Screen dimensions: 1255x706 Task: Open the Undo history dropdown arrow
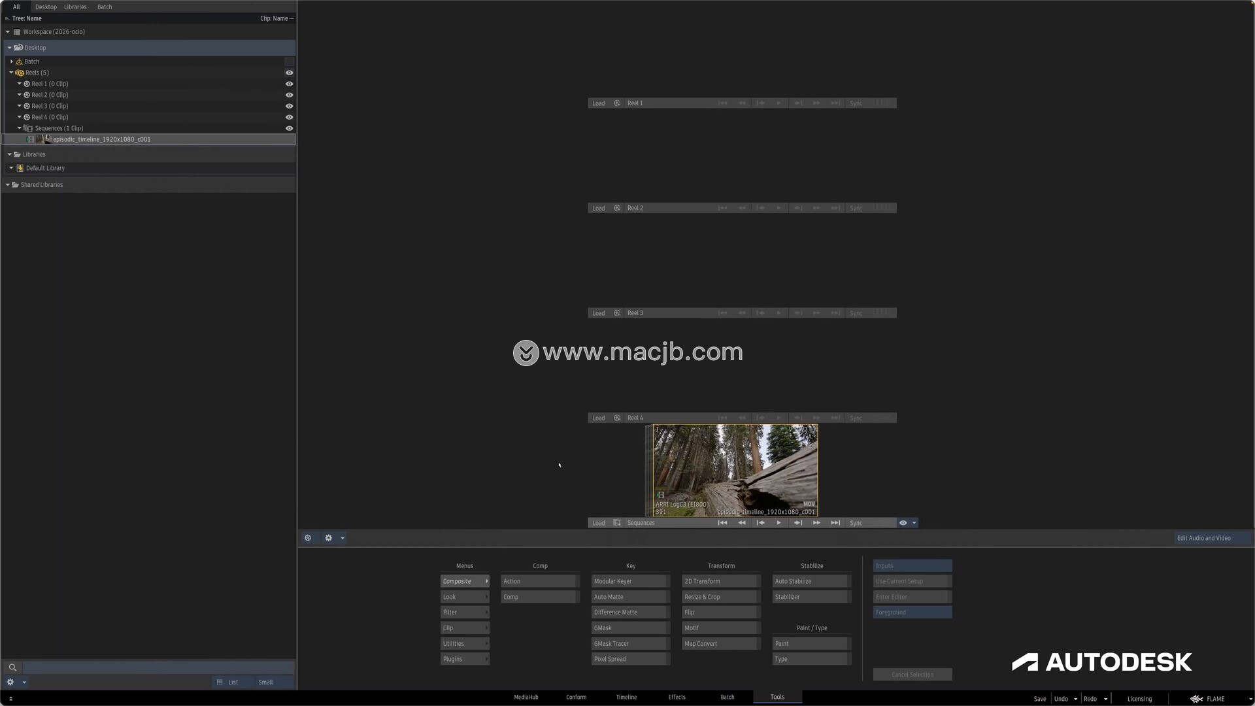pos(1075,699)
